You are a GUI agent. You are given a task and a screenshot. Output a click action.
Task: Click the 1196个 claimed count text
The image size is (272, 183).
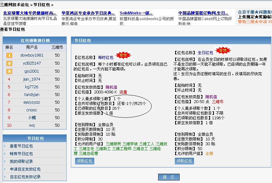coord(218,118)
